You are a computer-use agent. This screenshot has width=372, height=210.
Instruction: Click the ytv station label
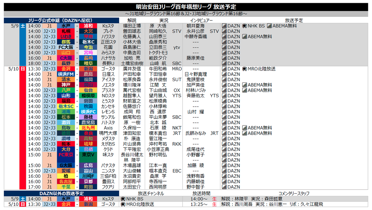point(177,47)
